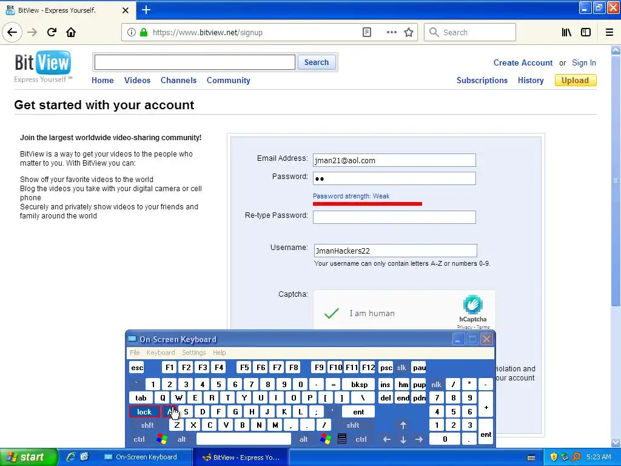Viewport: 621px width, 466px height.
Task: Click the yellow Upload button
Action: tap(576, 81)
